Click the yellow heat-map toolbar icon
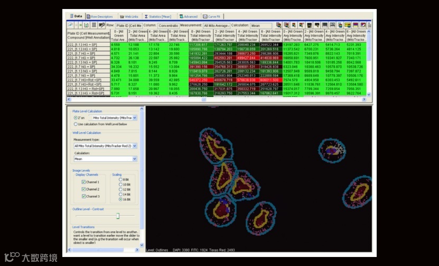Viewport: 439px width, 266px height. (x=348, y=25)
